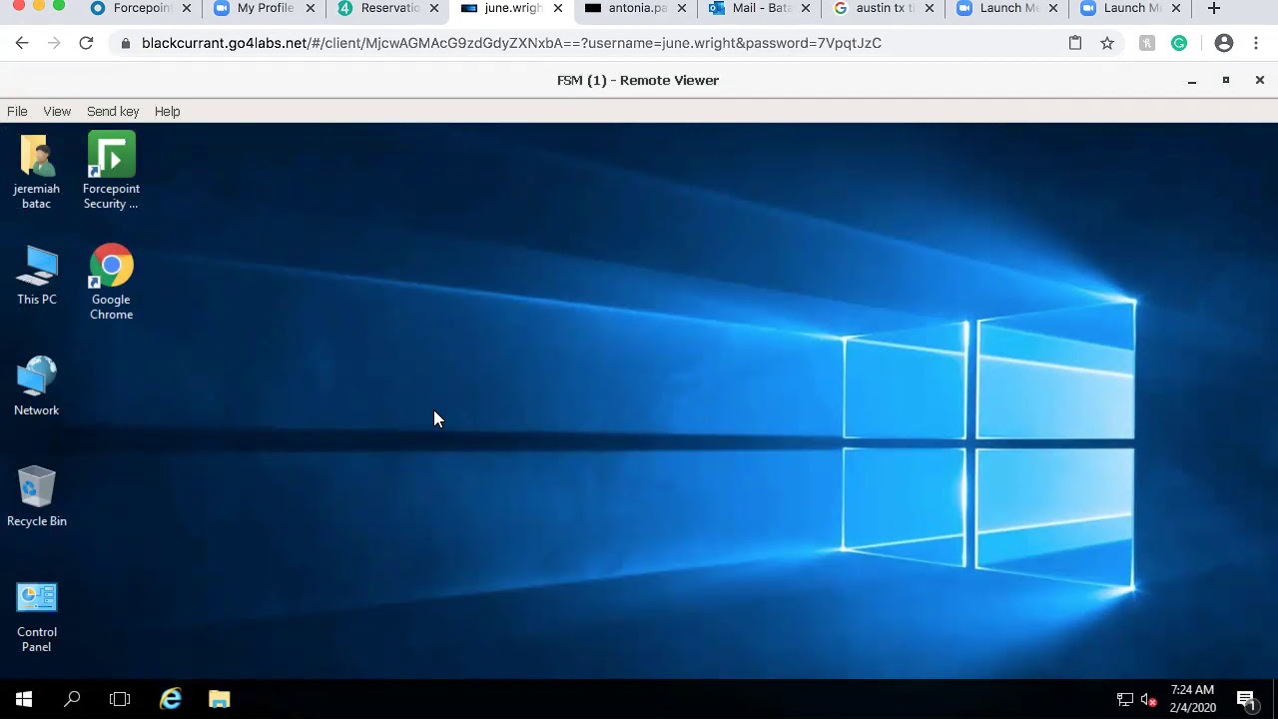Open the Network desktop icon
The width and height of the screenshot is (1278, 719).
(x=37, y=385)
